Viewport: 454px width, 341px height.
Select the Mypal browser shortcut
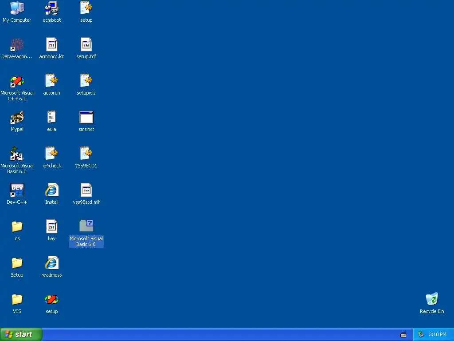[x=17, y=117]
